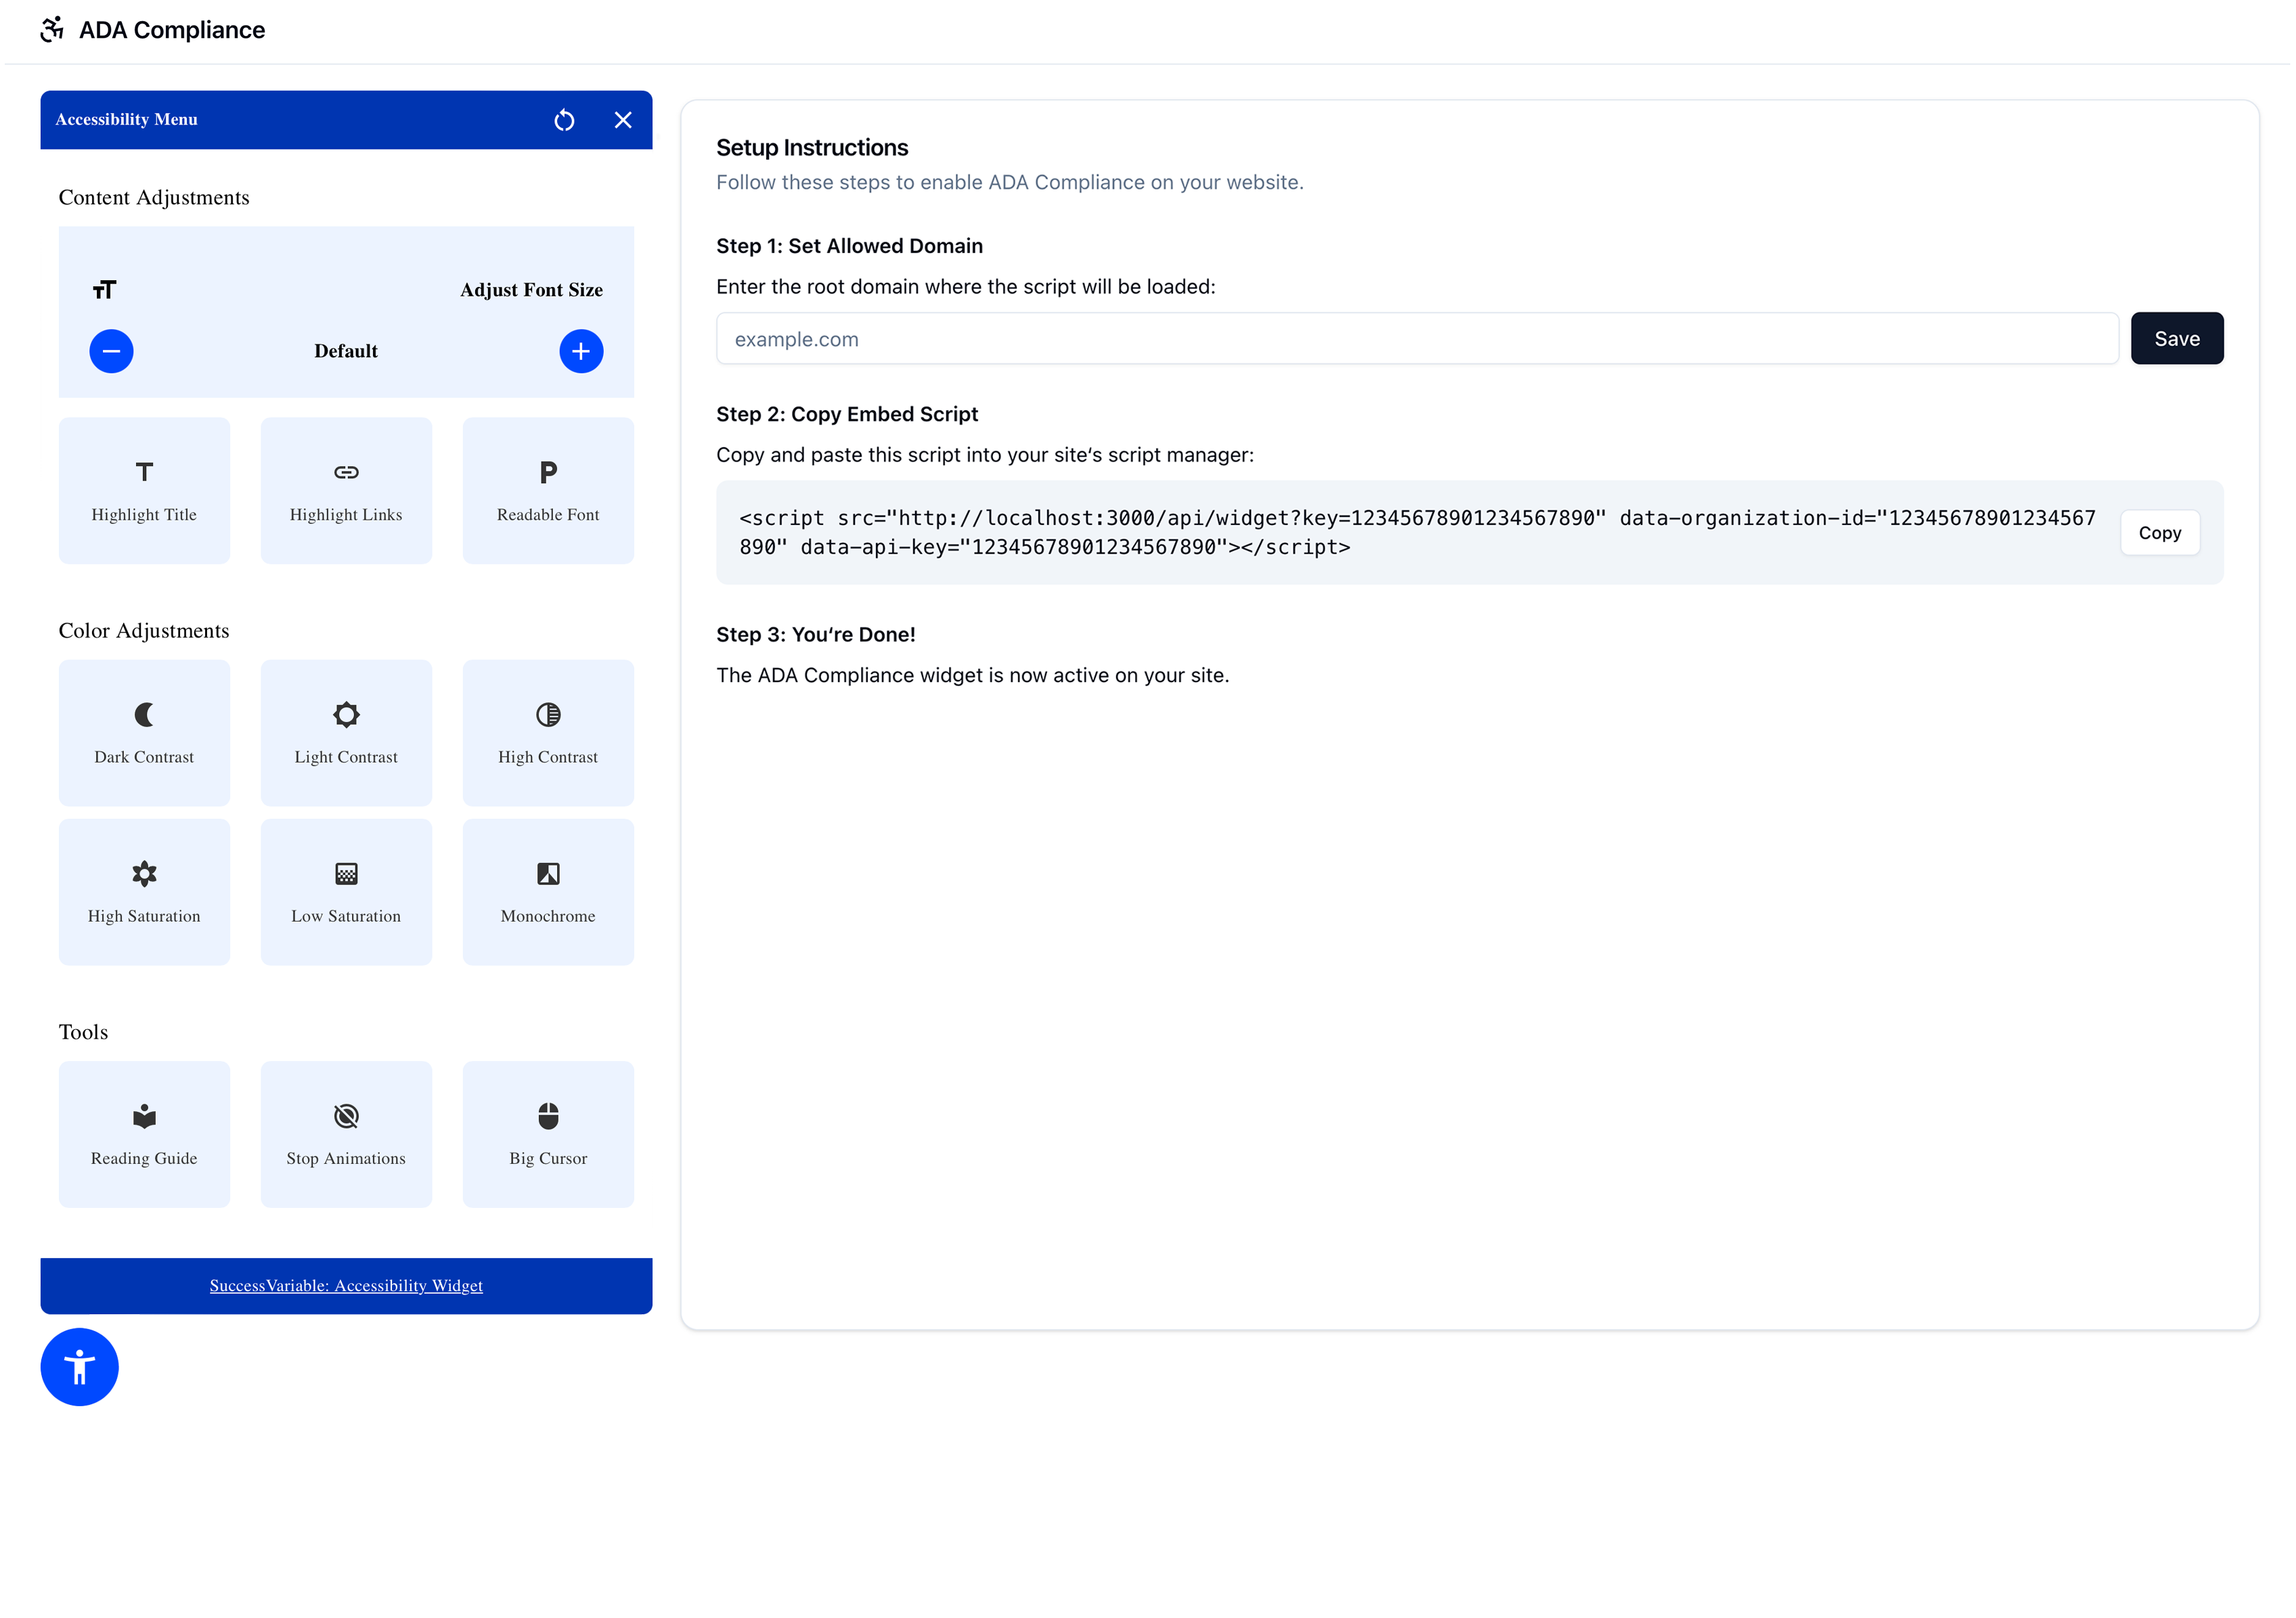This screenshot has width=2296, height=1618.
Task: Click the Step 2: Copy Embed Script heading
Action: (x=847, y=414)
